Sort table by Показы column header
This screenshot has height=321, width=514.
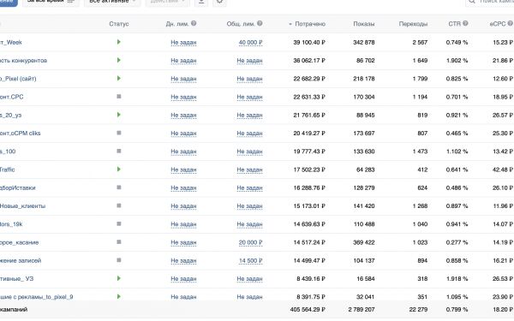click(x=364, y=24)
